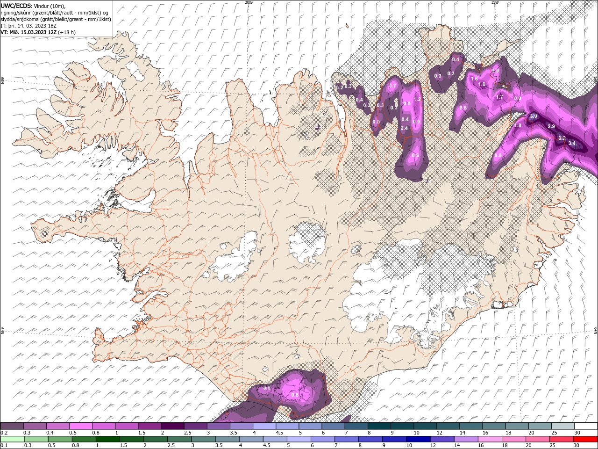Pick the 0.5 pink swatch in snow legend
This screenshot has height=449, width=598.
click(80, 426)
